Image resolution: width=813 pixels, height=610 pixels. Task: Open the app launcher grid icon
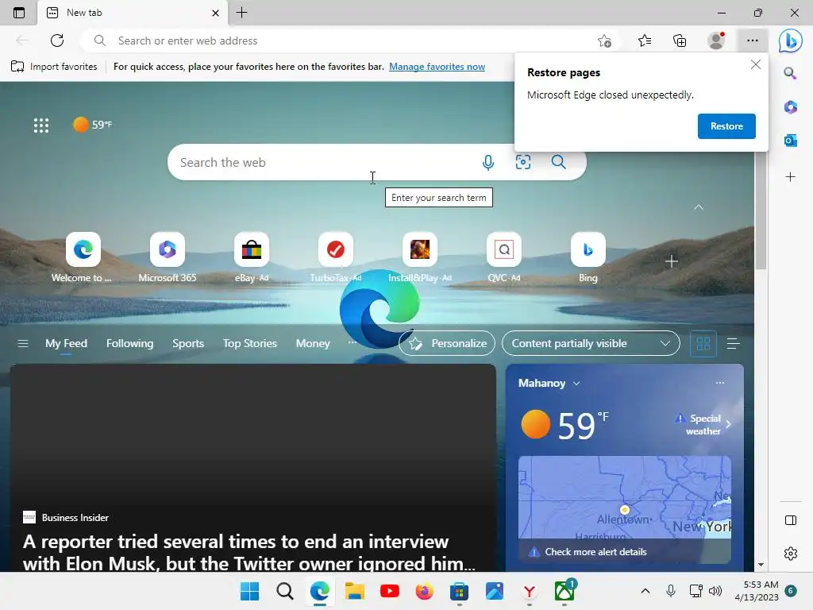41,125
